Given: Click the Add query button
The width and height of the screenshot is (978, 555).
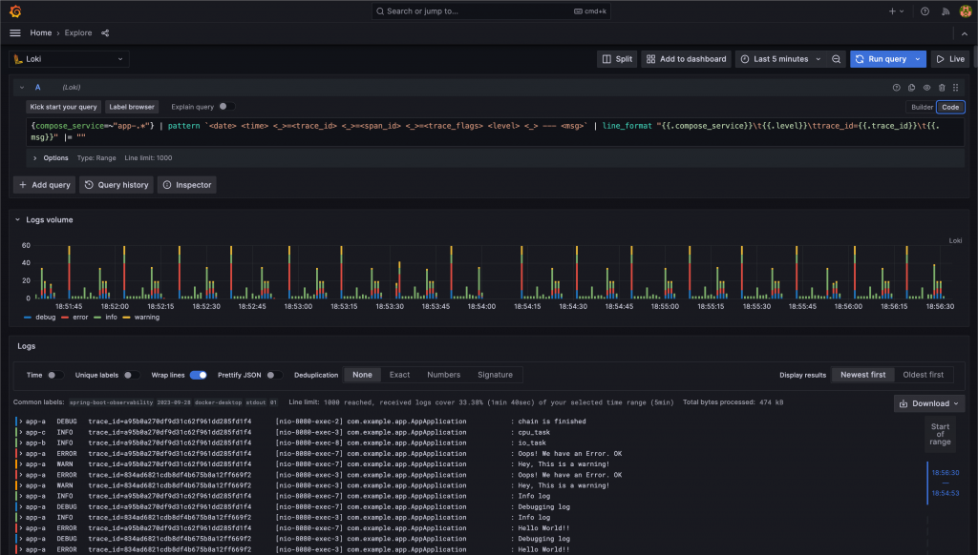Looking at the screenshot, I should (44, 185).
